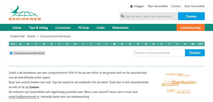213x102 pixels.
Task: Focus the website search field
Action: click(149, 16)
